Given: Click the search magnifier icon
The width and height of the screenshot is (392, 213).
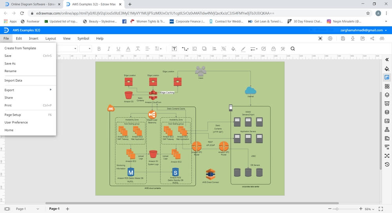Looking at the screenshot, I should (x=293, y=49).
